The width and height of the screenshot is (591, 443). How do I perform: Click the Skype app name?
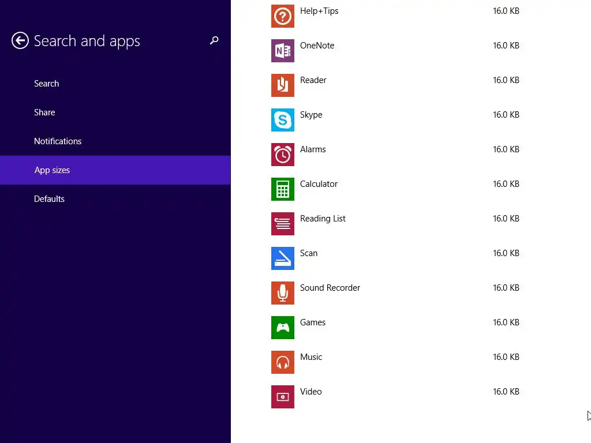(311, 115)
